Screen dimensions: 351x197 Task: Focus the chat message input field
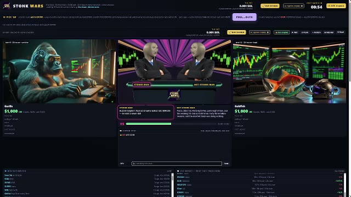pos(177,164)
